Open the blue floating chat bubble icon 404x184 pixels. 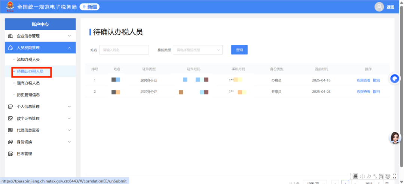click(395, 79)
